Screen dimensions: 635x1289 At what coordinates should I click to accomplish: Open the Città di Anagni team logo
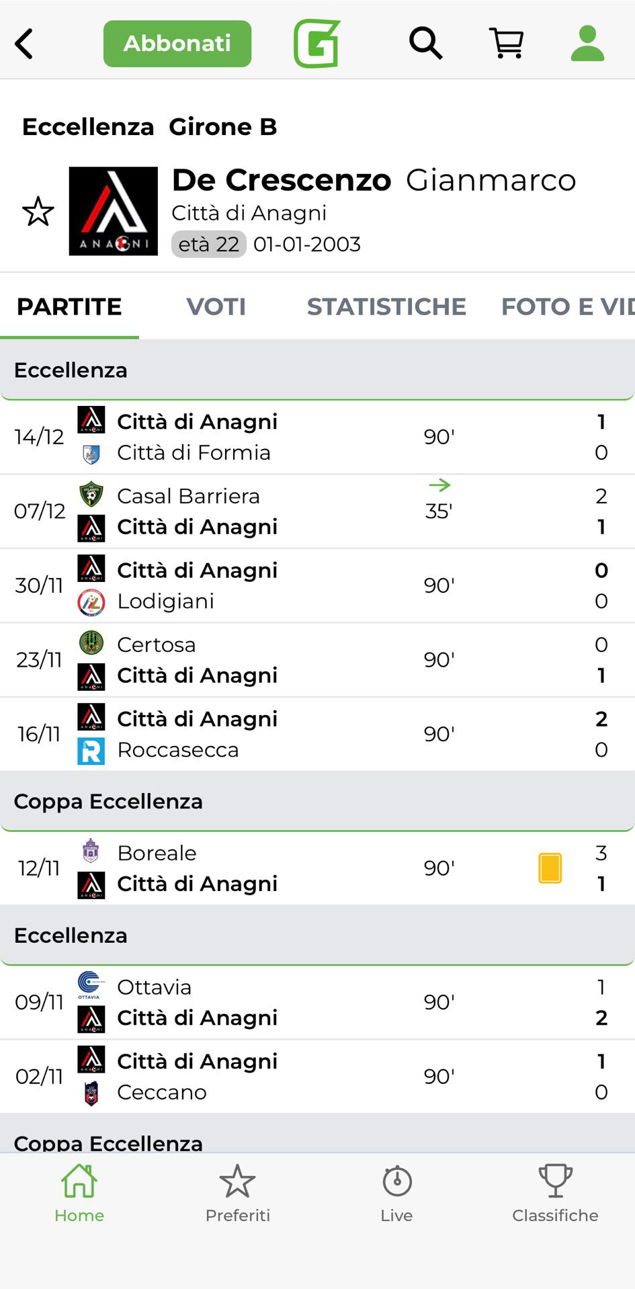coord(114,212)
